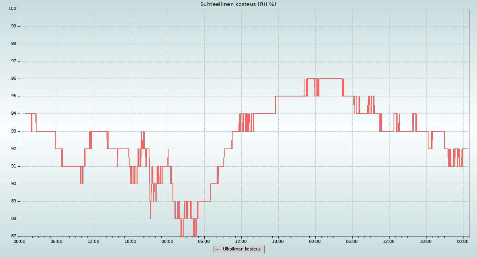This screenshot has height=258, width=477.
Task: Select the 99 label on the vertical axis
Action: click(x=14, y=26)
